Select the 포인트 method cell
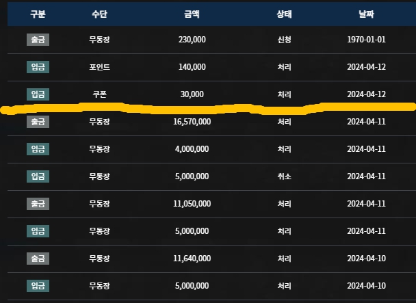The height and width of the screenshot is (303, 416). 99,67
